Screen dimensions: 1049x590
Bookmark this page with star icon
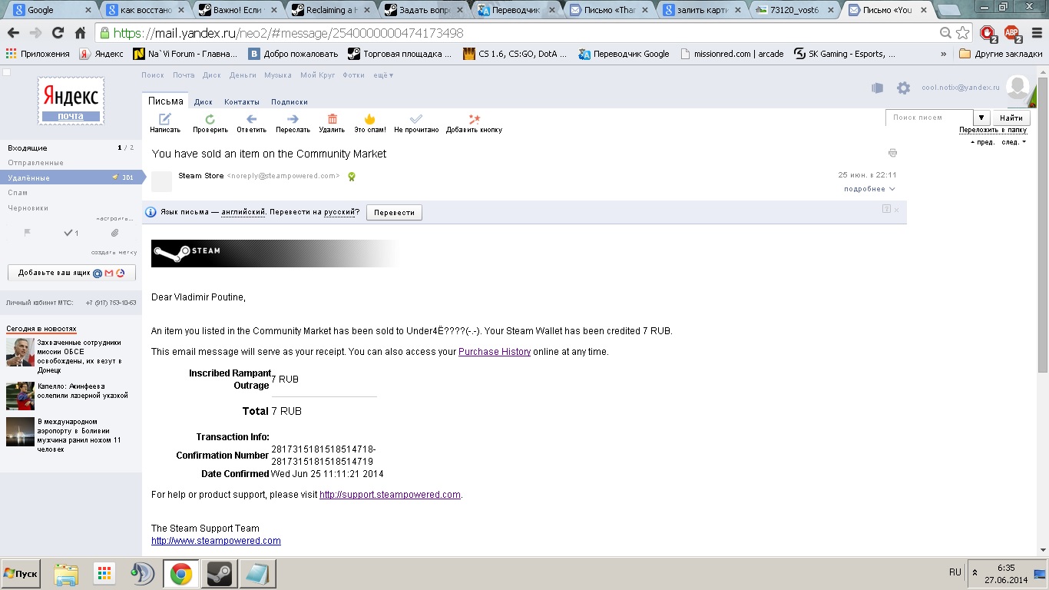[x=963, y=33]
